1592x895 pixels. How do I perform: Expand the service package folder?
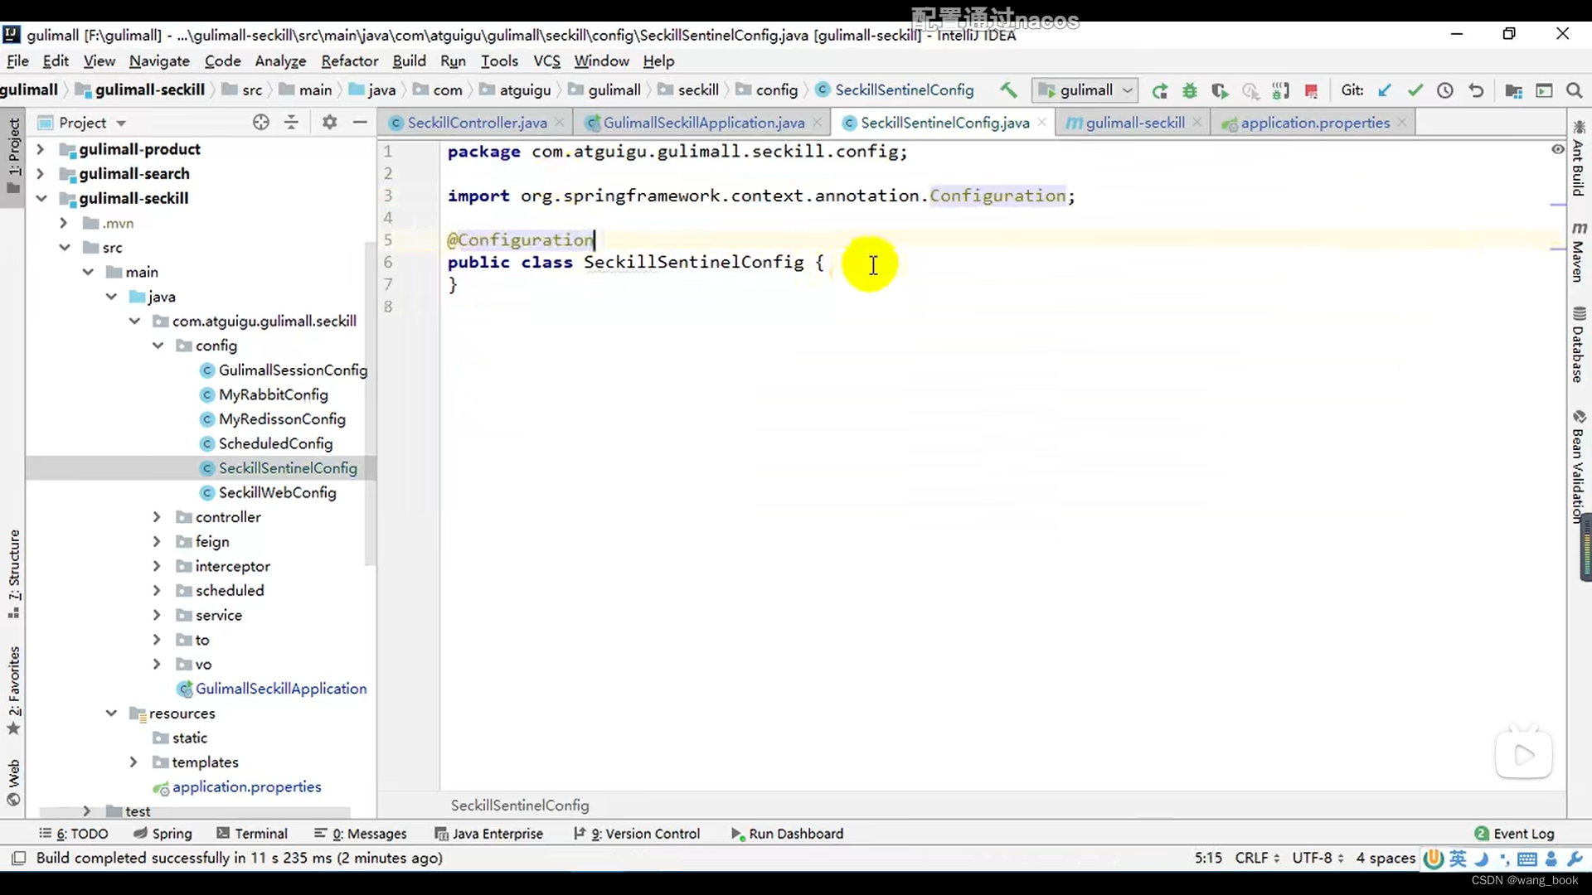[x=157, y=615]
